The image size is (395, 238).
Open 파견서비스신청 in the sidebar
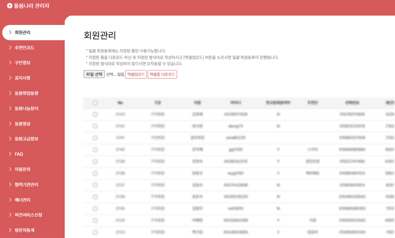pos(28,215)
